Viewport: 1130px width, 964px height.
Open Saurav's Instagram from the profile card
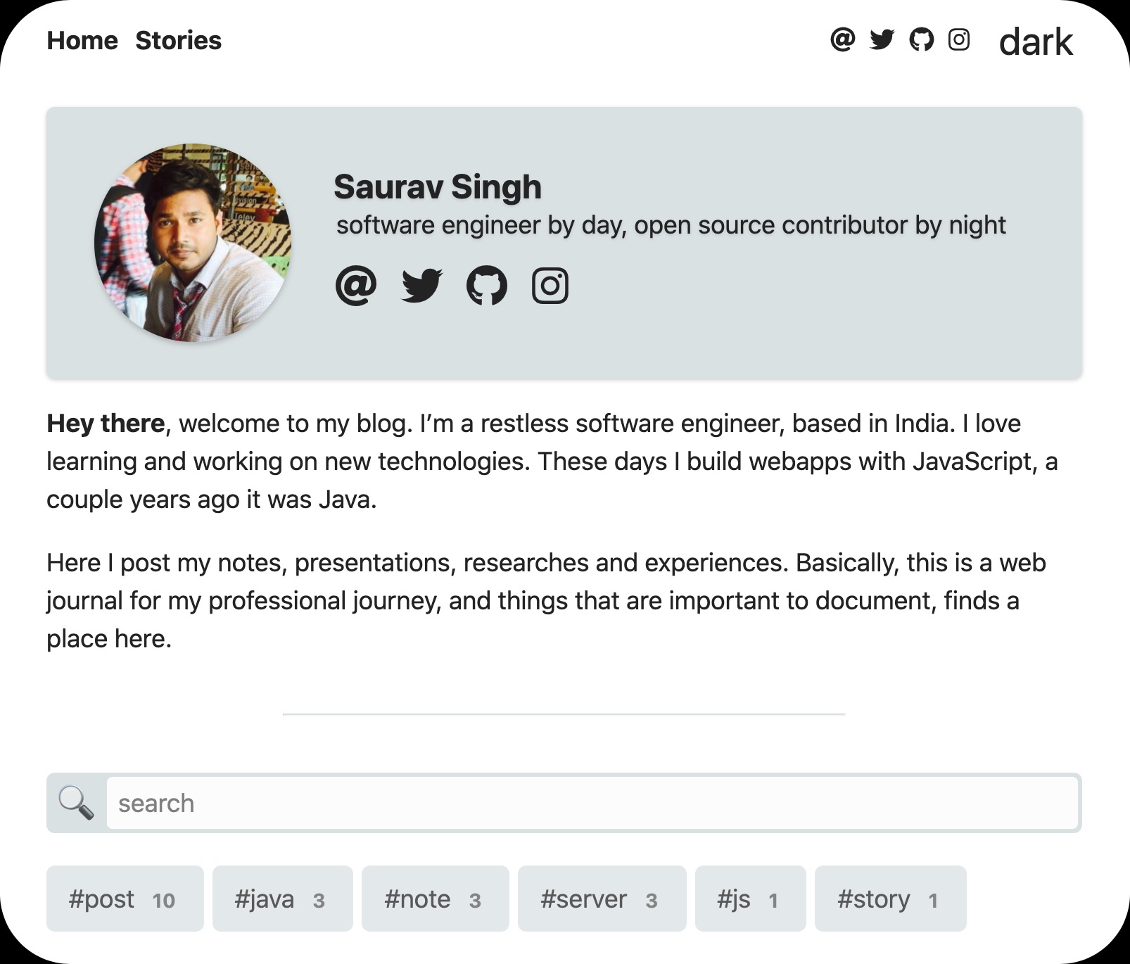point(552,285)
